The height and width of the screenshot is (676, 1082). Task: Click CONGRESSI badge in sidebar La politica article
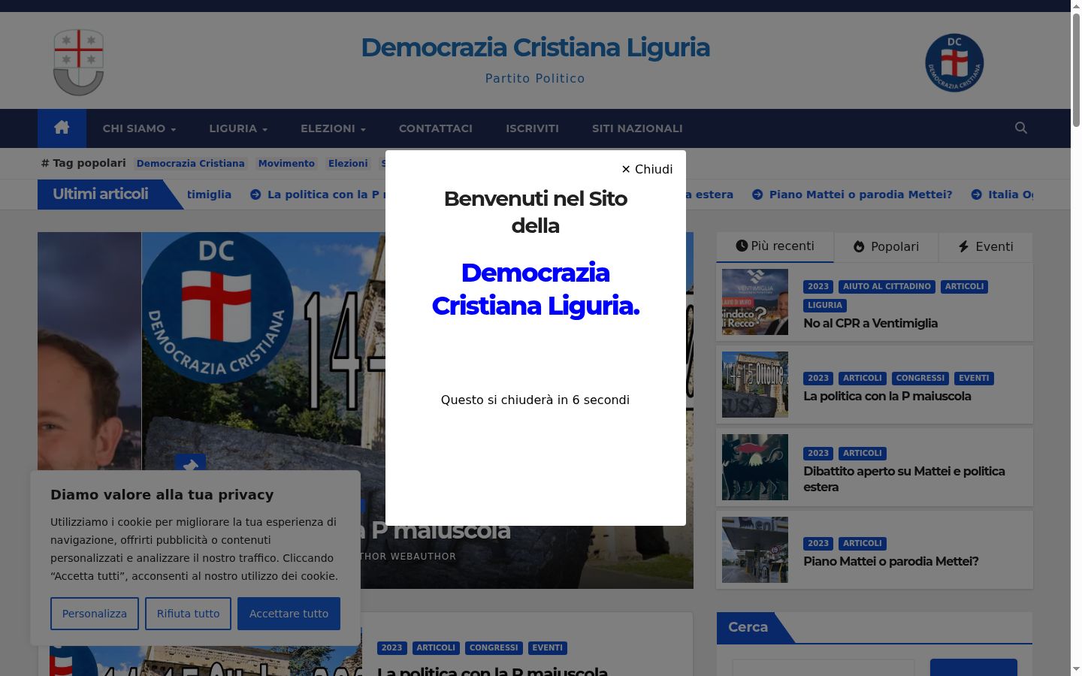point(920,378)
